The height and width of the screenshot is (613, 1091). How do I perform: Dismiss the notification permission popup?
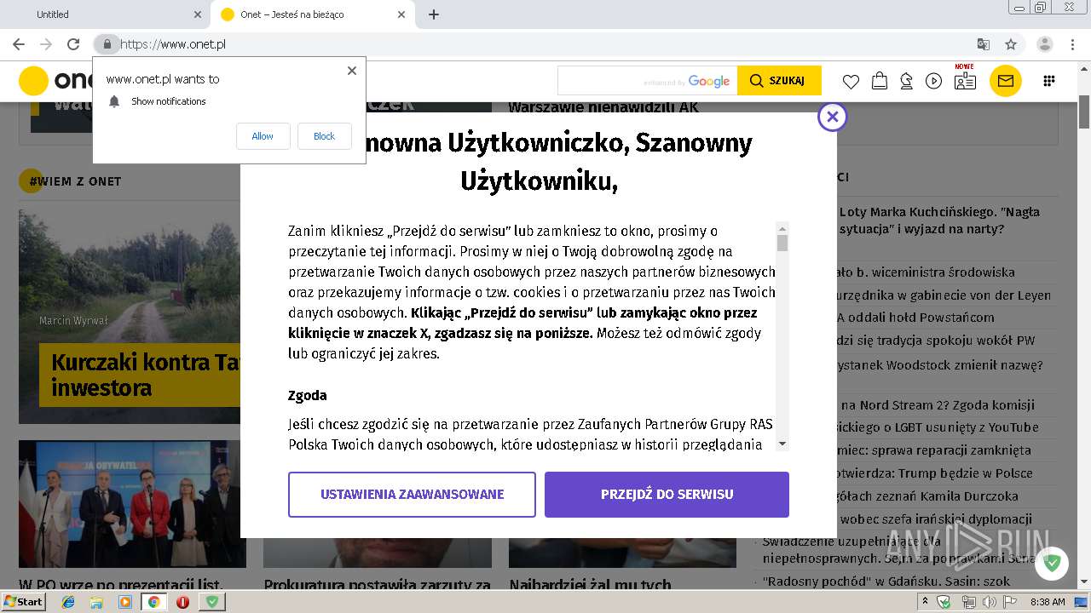pos(352,71)
